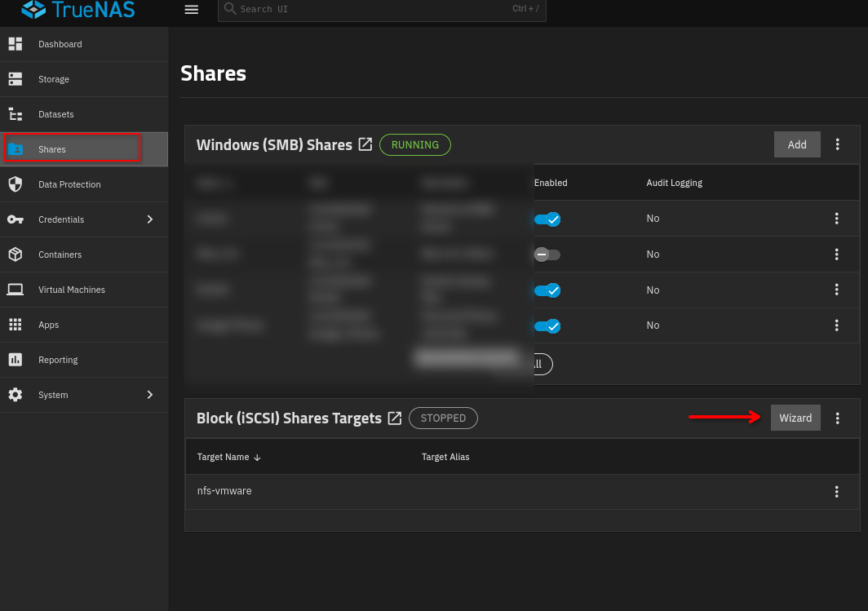
Task: Click the Storage drive icon
Action: 15,79
